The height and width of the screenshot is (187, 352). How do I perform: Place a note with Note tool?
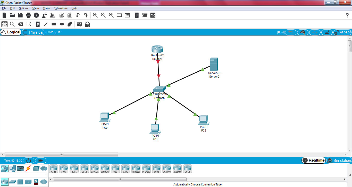(x=38, y=24)
